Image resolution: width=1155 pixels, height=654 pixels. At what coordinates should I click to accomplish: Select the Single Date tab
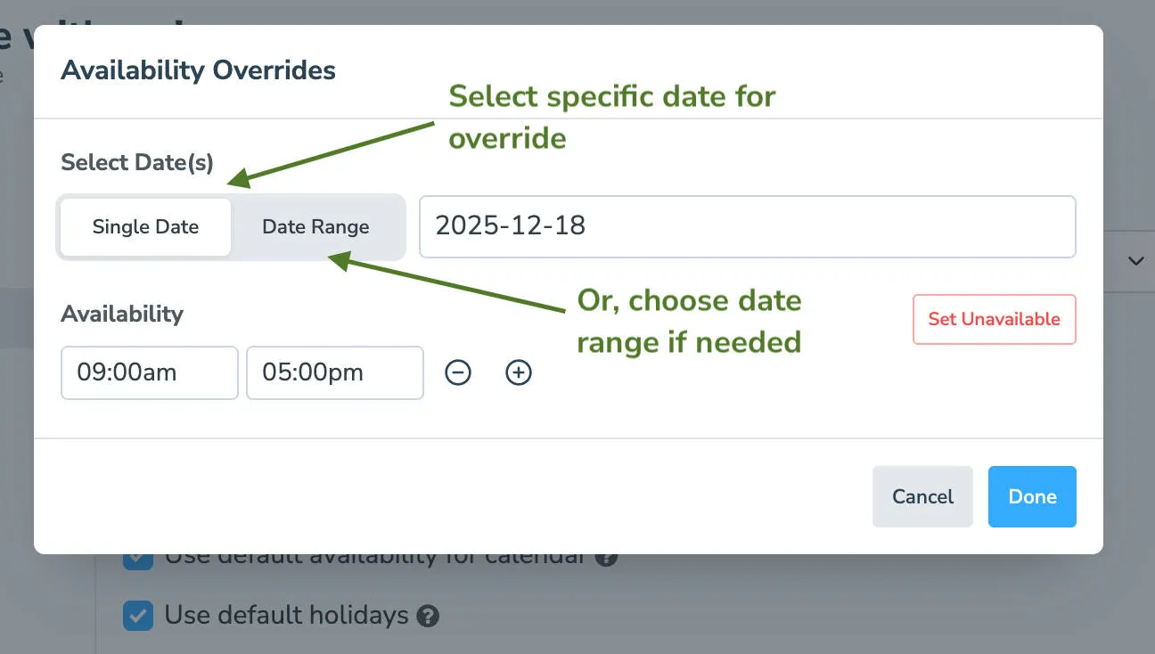[x=145, y=226]
